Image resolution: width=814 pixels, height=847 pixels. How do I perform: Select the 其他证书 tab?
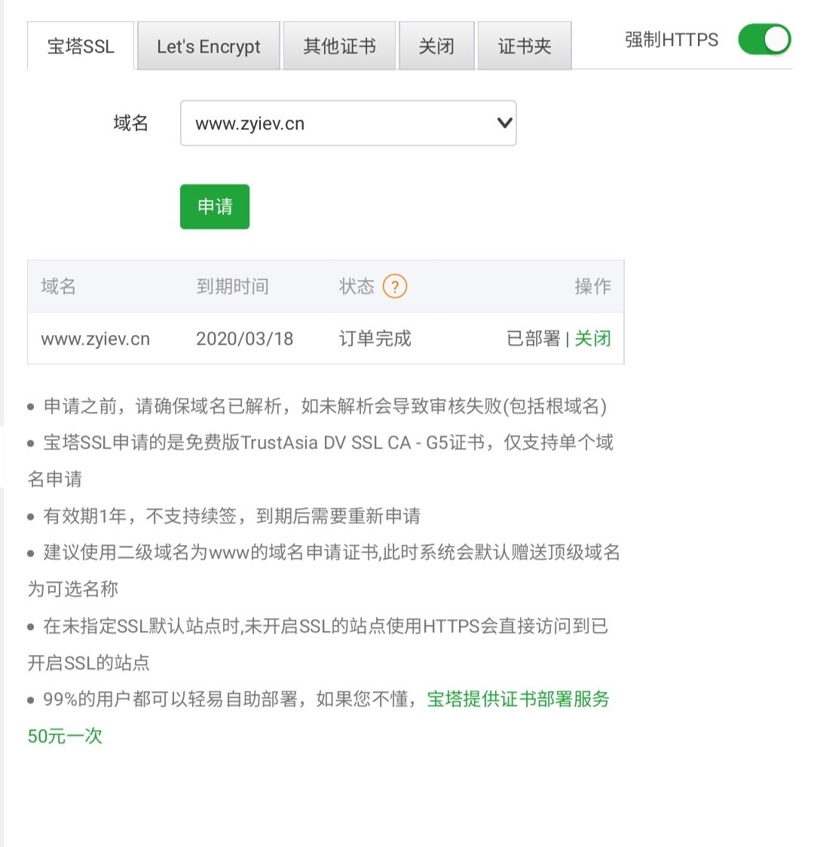339,47
